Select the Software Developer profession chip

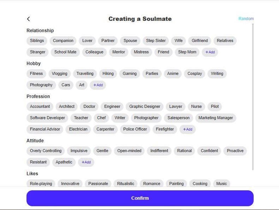point(47,118)
